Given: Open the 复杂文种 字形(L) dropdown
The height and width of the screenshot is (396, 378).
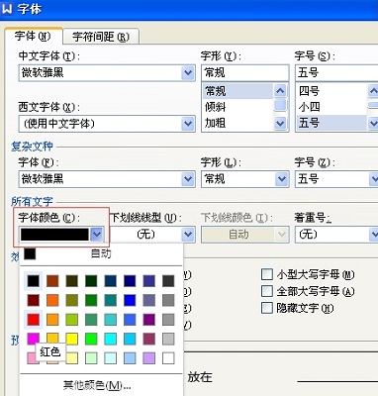Looking at the screenshot, I should [281, 179].
